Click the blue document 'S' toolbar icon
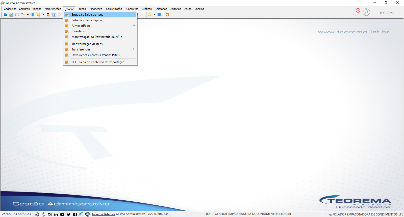This screenshot has height=217, width=404. 33,15
